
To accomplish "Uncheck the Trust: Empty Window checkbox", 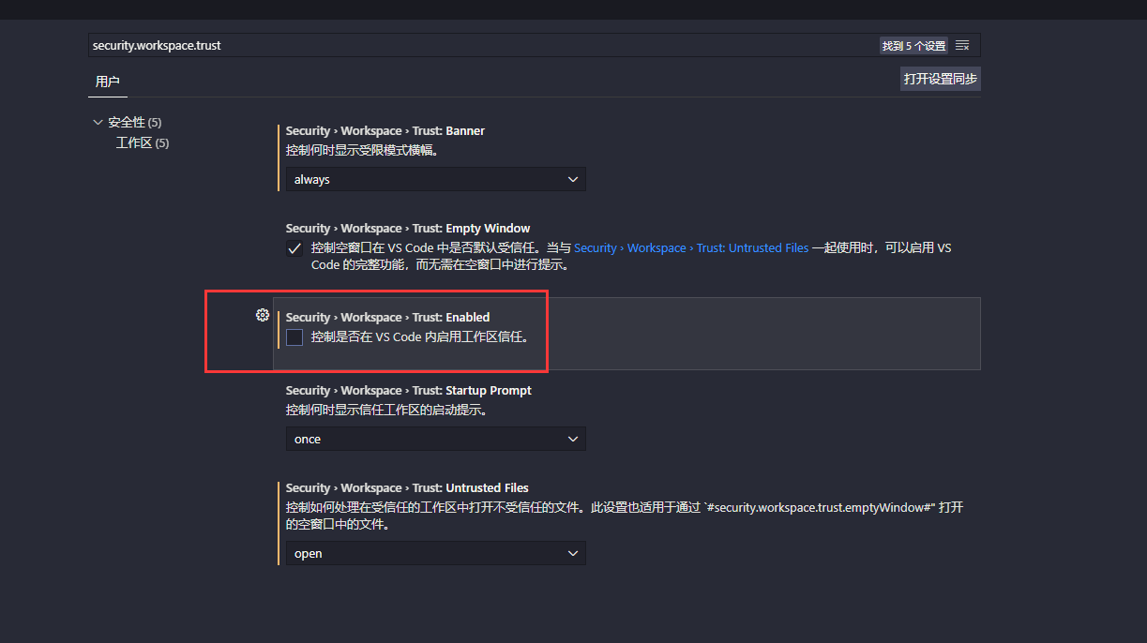I will click(x=294, y=247).
